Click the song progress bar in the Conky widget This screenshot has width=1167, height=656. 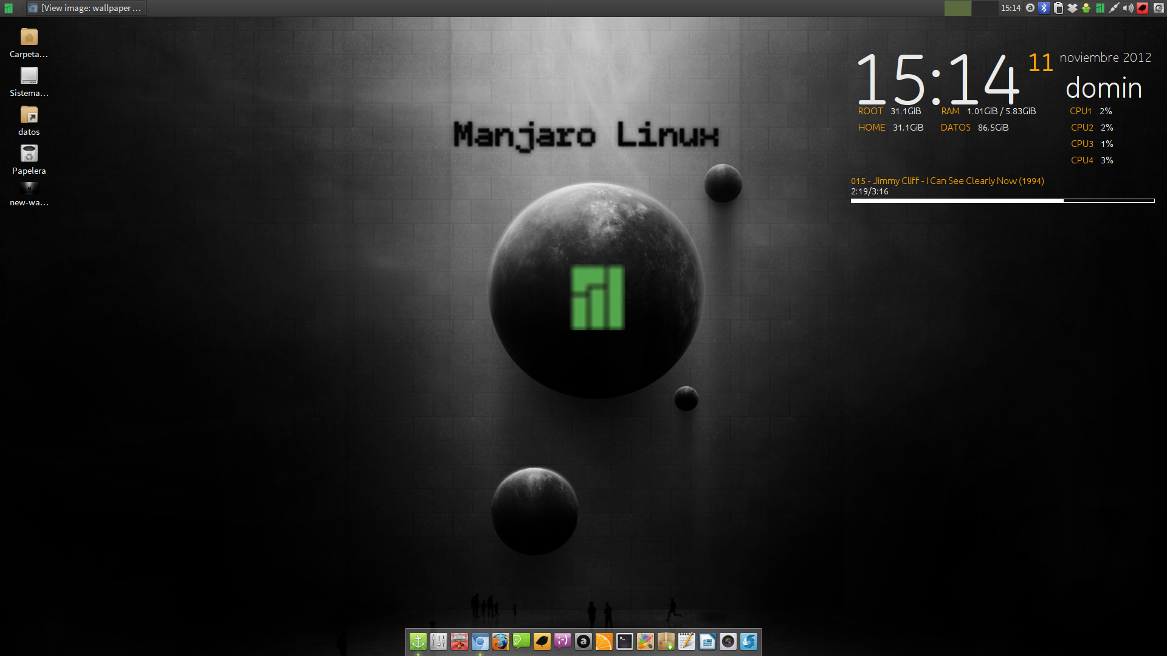(1002, 200)
